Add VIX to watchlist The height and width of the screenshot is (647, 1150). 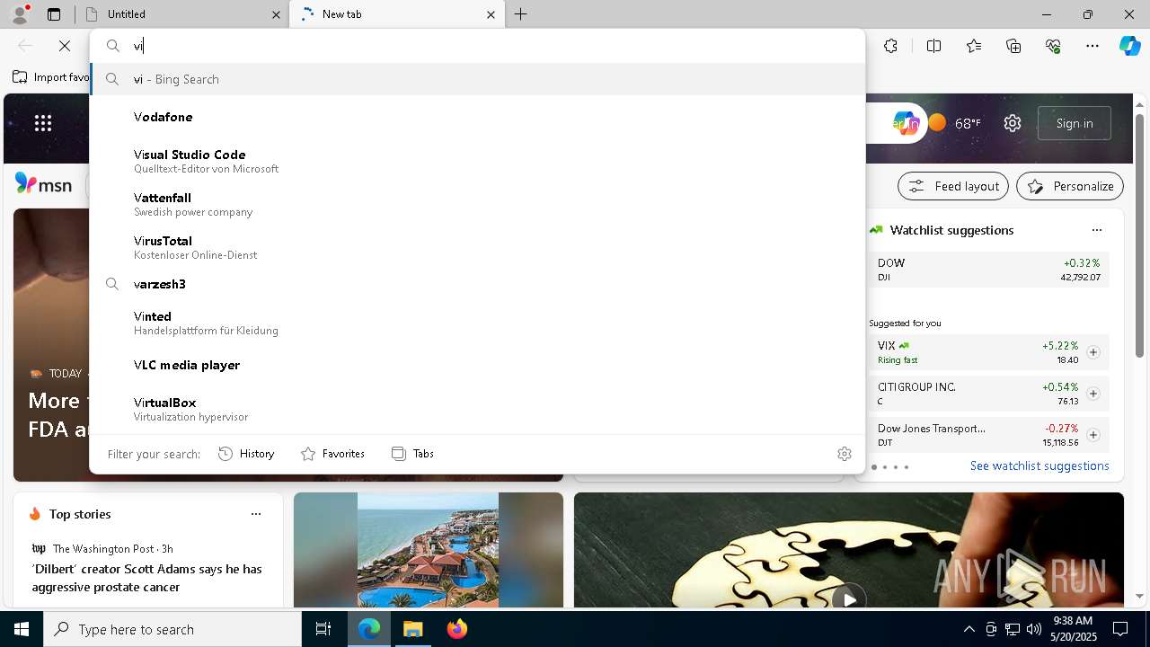click(x=1093, y=352)
